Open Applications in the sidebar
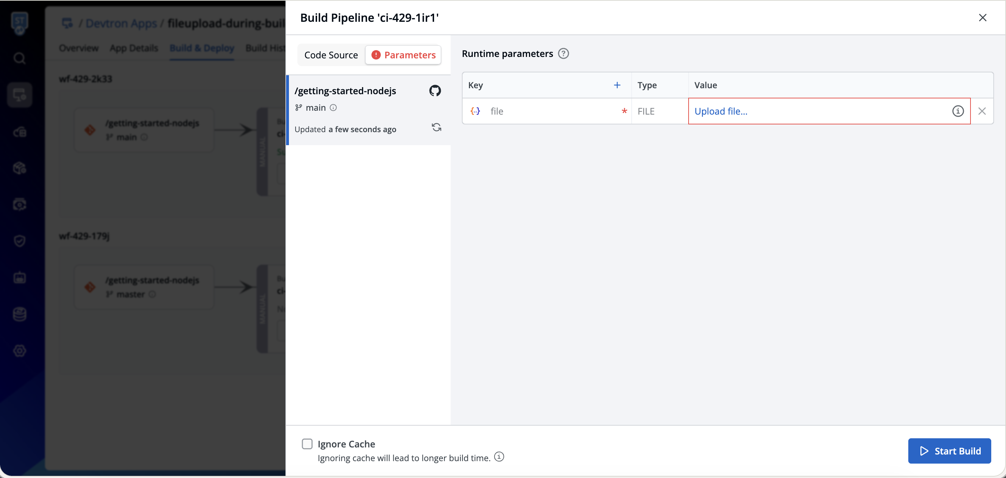 20,95
